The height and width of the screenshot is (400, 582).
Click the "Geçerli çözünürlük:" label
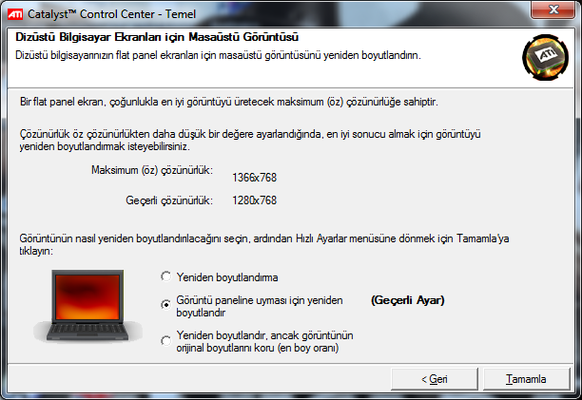pyautogui.click(x=169, y=200)
